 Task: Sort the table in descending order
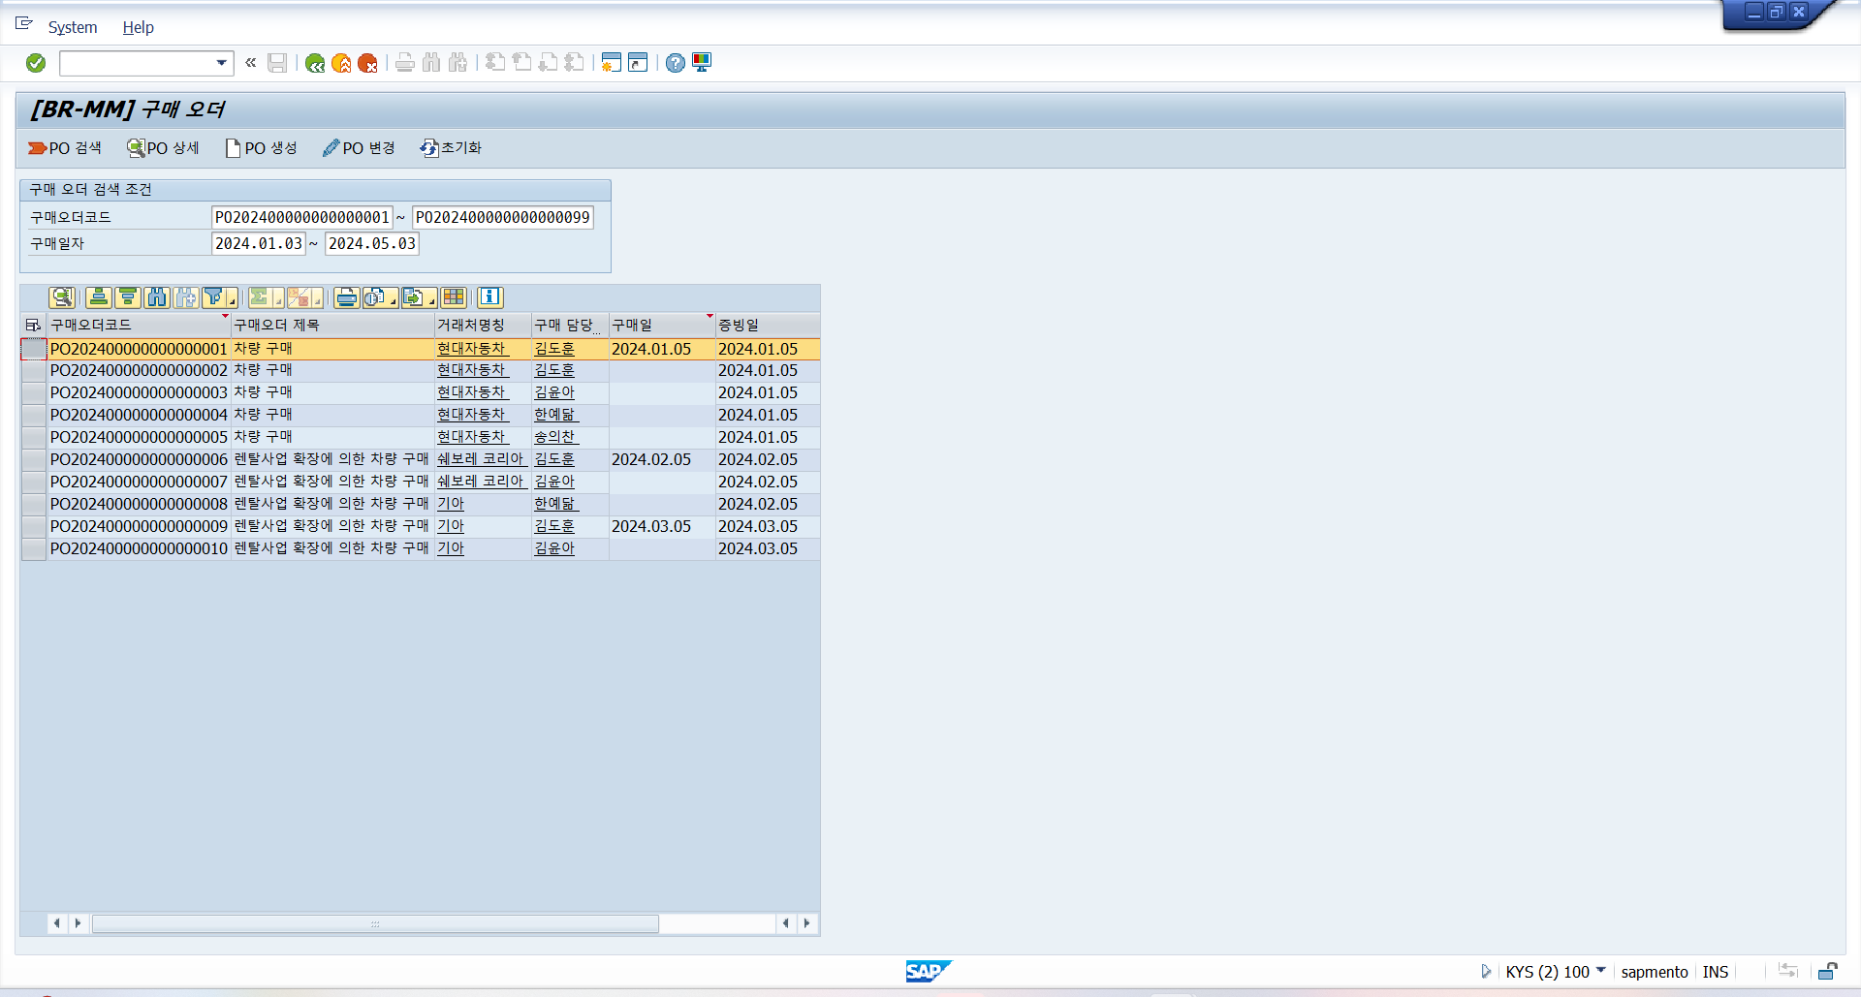coord(128,297)
